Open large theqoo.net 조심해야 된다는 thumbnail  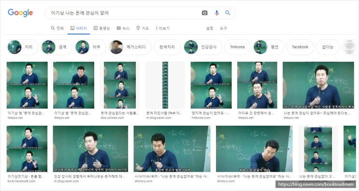click(318, 85)
